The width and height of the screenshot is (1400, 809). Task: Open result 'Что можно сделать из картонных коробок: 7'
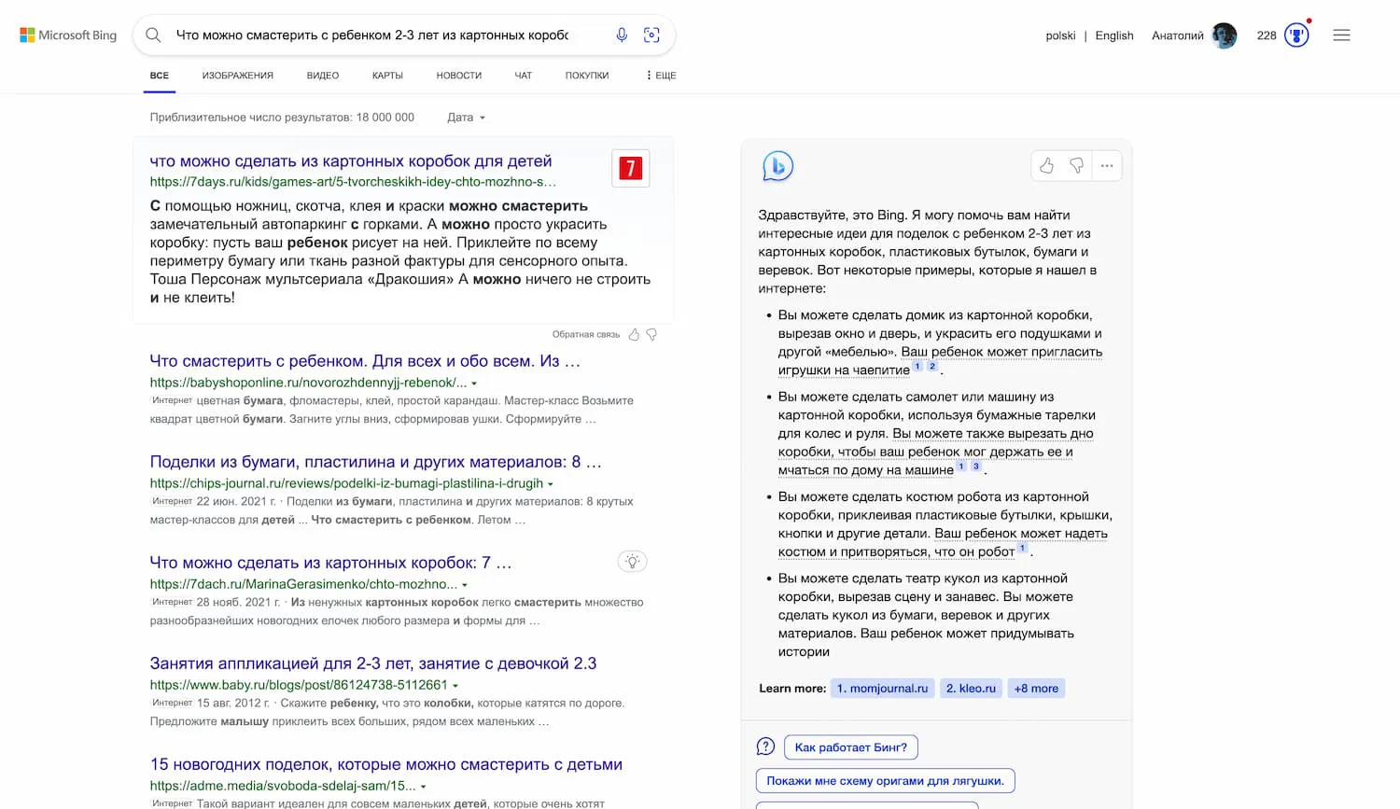330,563
